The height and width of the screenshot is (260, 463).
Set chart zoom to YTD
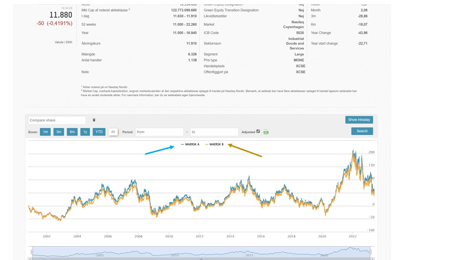(99, 132)
